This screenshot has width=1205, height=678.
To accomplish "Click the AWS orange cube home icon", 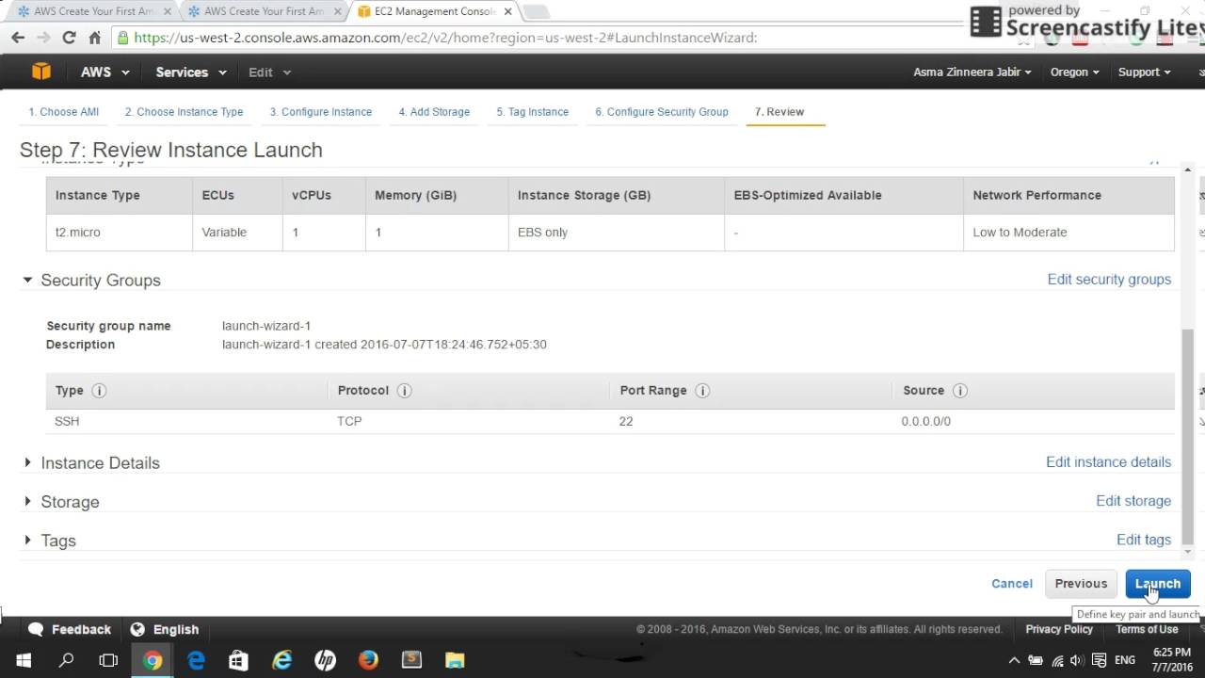I will pos(40,72).
